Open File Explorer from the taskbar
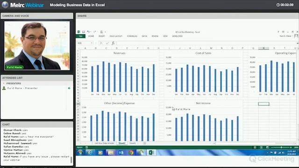This screenshot has width=299, height=168. [111, 153]
